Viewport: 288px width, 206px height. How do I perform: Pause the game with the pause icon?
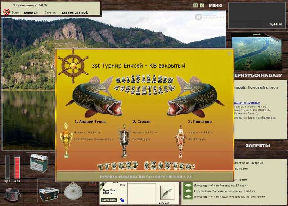[x=195, y=5]
